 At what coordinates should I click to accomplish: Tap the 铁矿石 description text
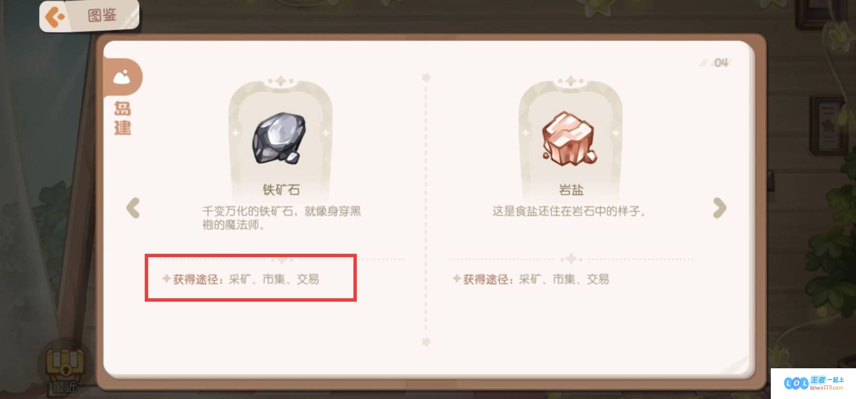pos(282,218)
